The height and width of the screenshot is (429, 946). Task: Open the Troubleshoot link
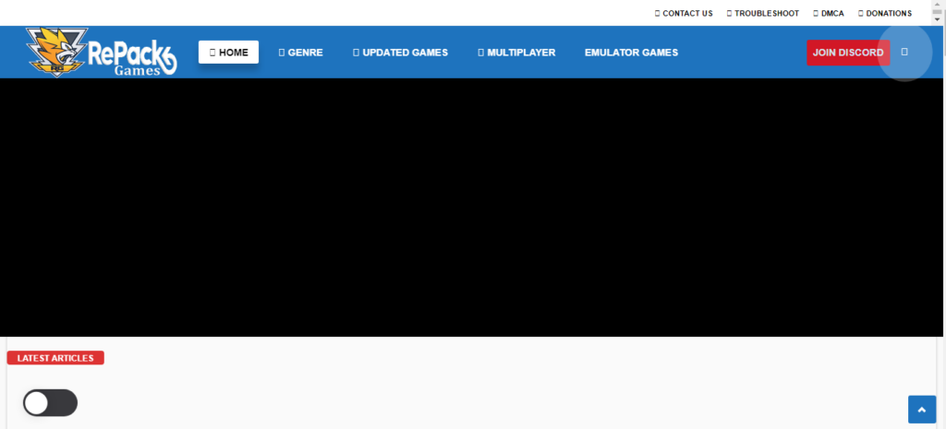pyautogui.click(x=762, y=13)
